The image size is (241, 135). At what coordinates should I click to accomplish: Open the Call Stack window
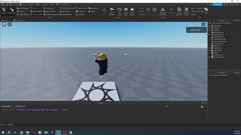pyautogui.click(x=80, y=14)
